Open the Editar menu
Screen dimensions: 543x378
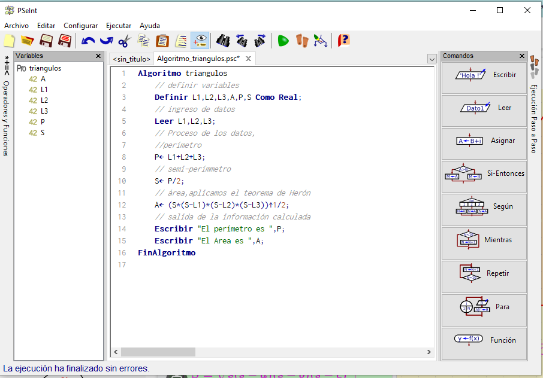pyautogui.click(x=46, y=26)
